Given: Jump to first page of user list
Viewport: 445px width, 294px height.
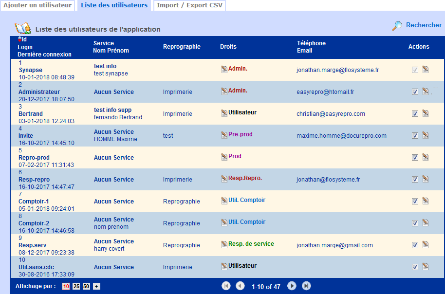Looking at the screenshot, I should pyautogui.click(x=226, y=286).
